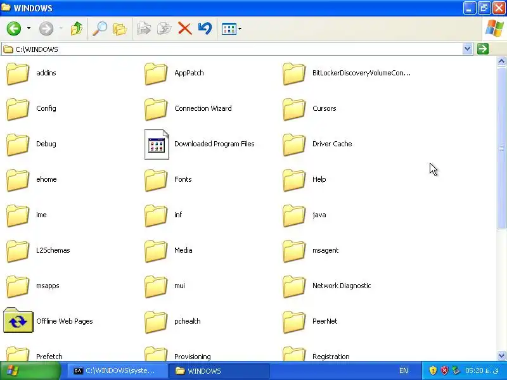This screenshot has height=380, width=507.
Task: Open the Back button history dropdown
Action: click(x=29, y=28)
